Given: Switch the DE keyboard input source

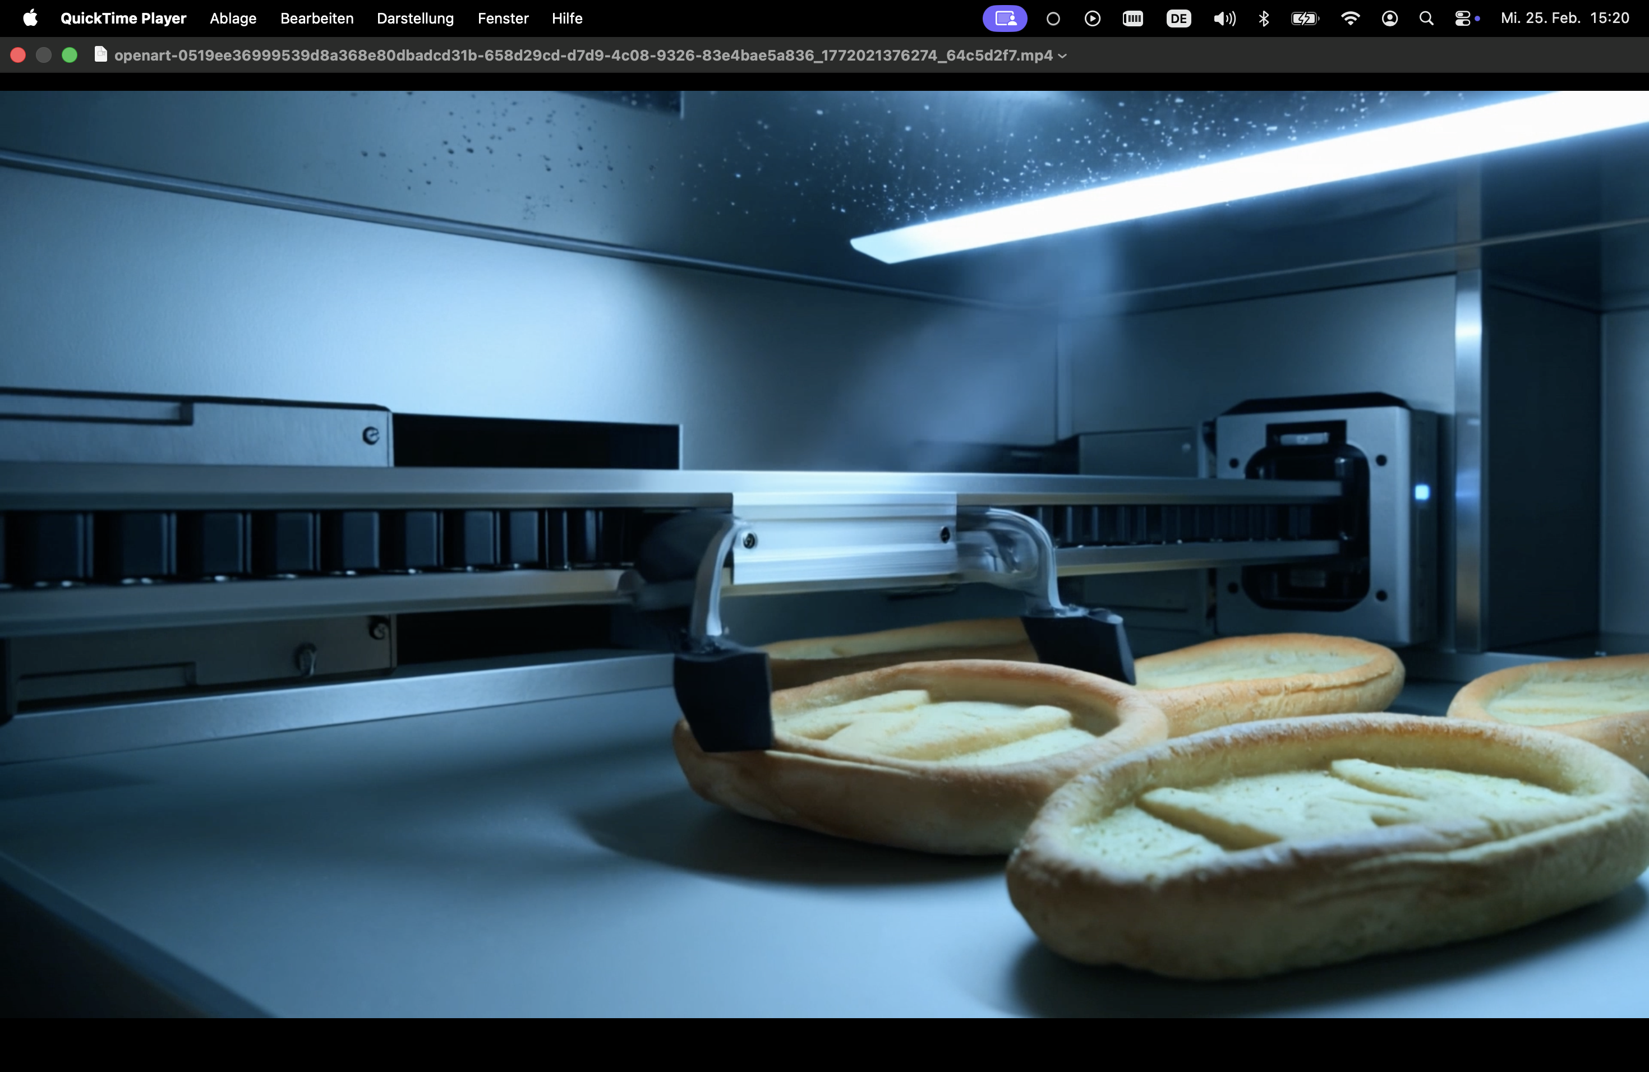Looking at the screenshot, I should [1178, 19].
